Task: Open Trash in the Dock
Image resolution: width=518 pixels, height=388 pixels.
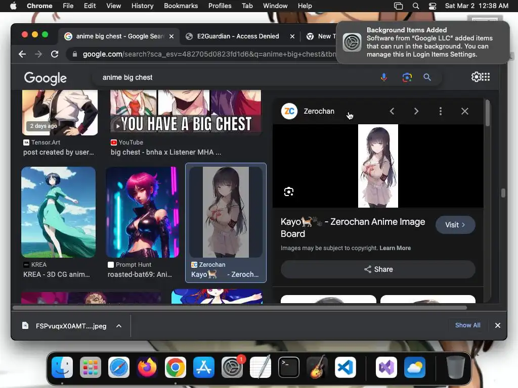Action: point(456,367)
